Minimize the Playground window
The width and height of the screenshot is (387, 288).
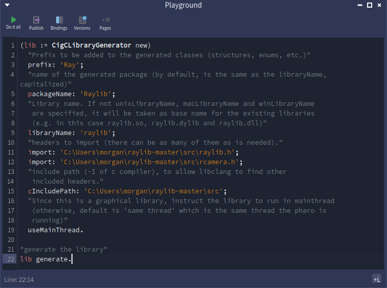coord(360,5)
